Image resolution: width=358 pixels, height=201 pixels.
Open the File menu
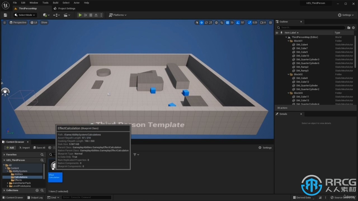click(x=15, y=3)
